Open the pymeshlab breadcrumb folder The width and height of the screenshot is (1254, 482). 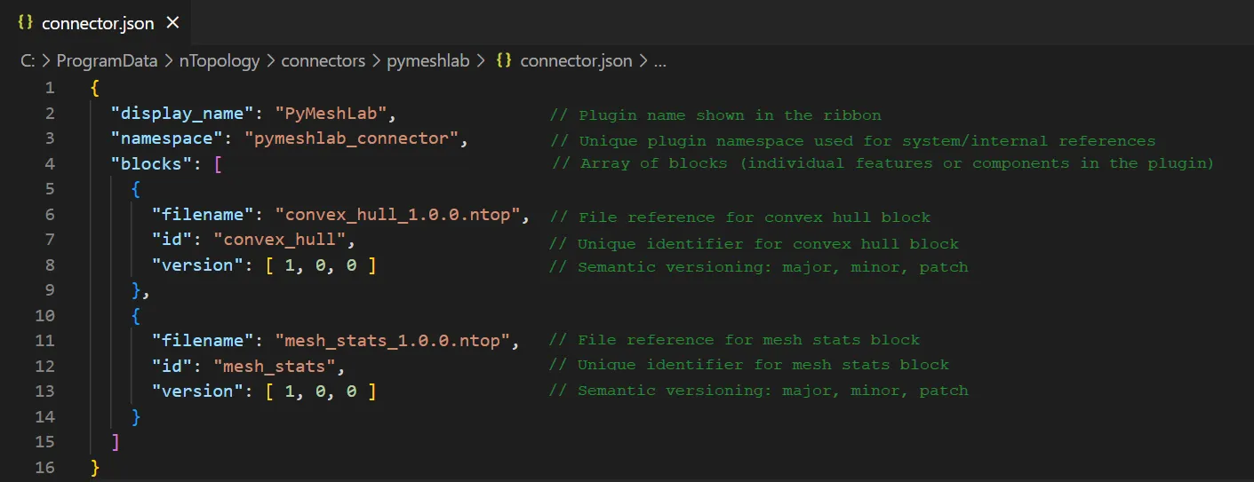tap(428, 61)
